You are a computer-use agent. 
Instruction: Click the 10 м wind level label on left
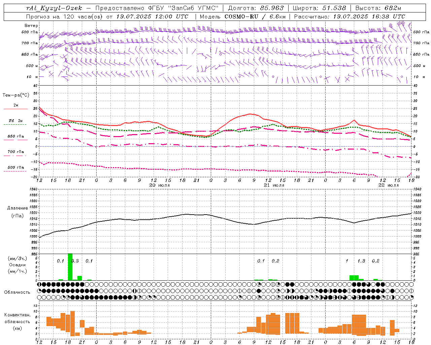pos(32,77)
